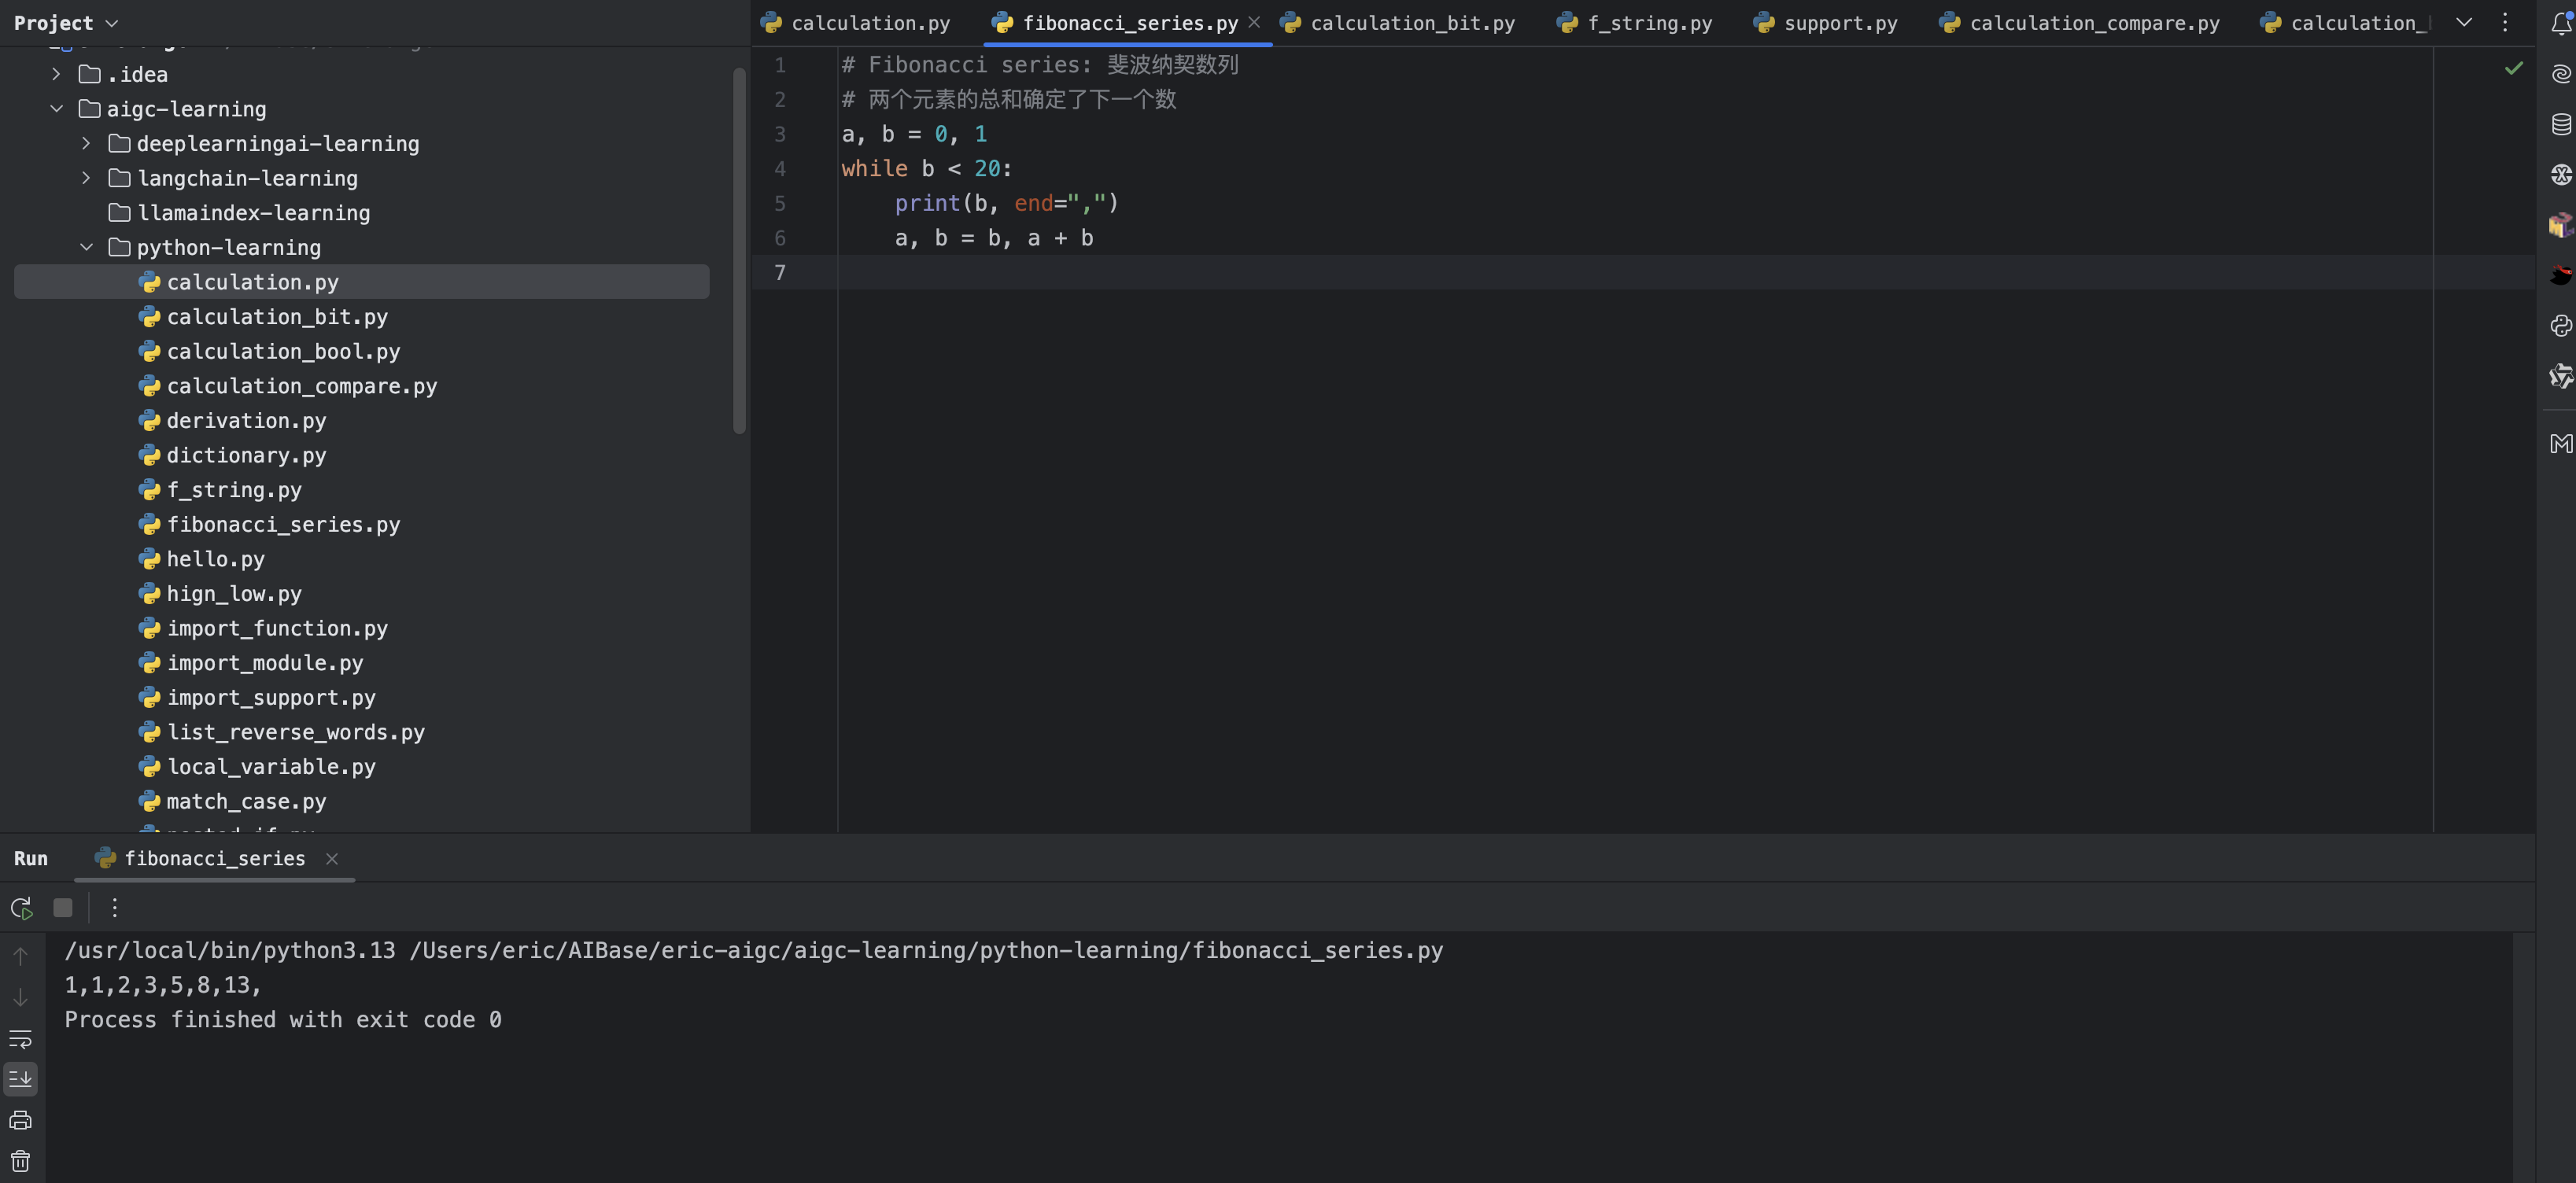Click the Stop process square button
This screenshot has width=2576, height=1183.
pos(63,907)
